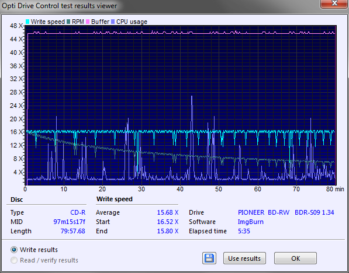Viewport: 349px width, 273px height.
Task: Click the purple CPU usage legend swatch
Action: coord(113,22)
